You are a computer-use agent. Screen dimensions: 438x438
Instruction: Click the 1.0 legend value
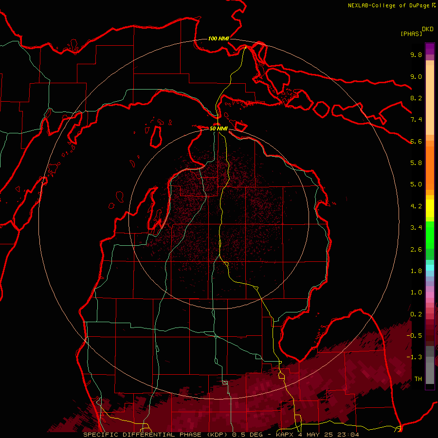[x=416, y=292]
